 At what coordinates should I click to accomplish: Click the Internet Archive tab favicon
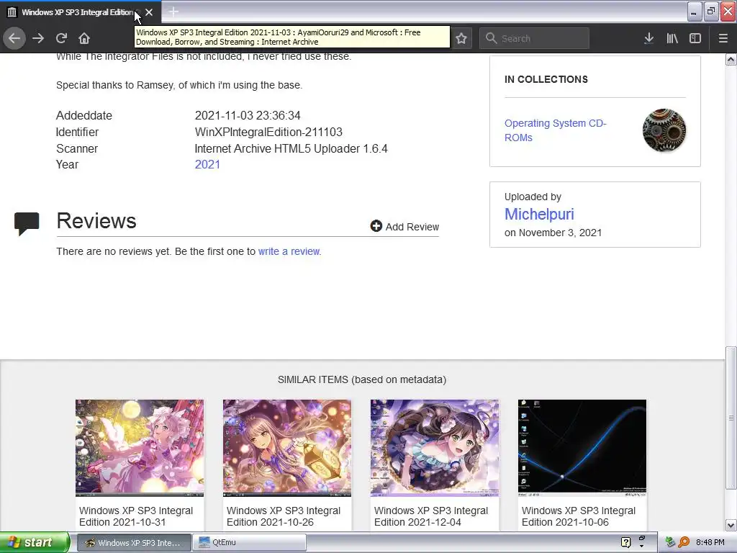point(12,12)
